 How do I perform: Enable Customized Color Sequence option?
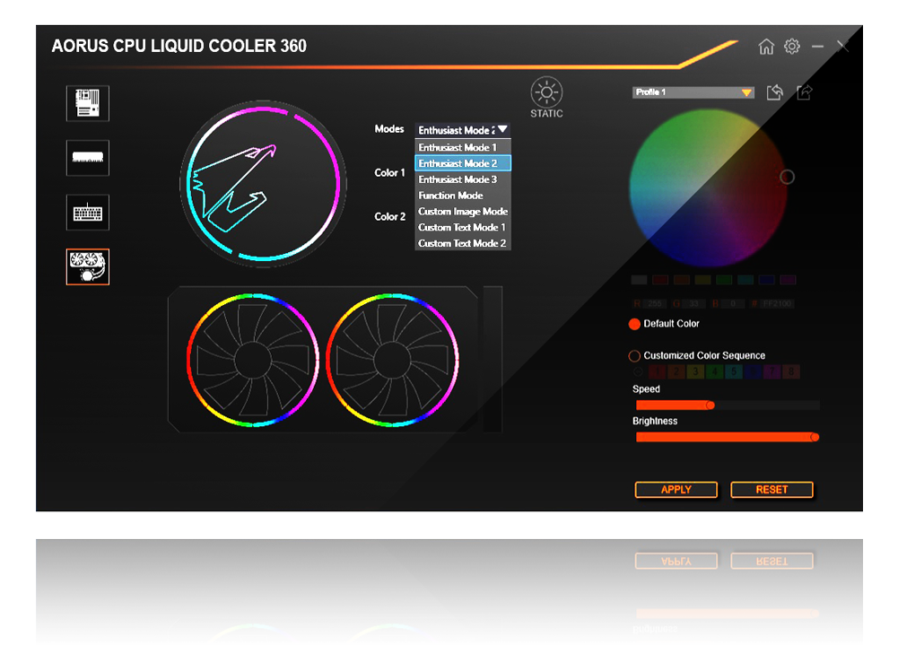pos(635,356)
